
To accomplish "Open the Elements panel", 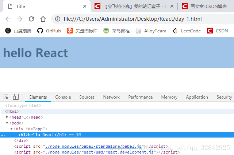I will [38, 97].
